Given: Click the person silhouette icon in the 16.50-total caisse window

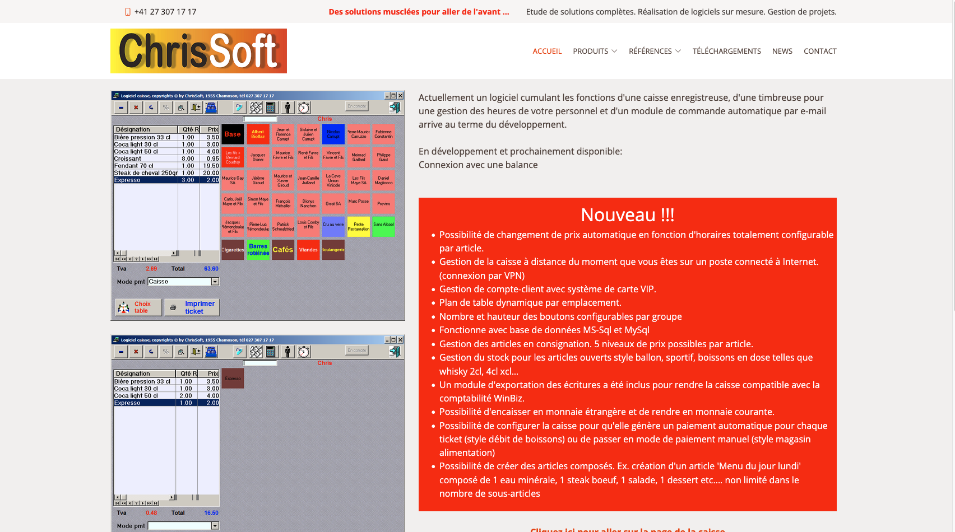Looking at the screenshot, I should [288, 352].
